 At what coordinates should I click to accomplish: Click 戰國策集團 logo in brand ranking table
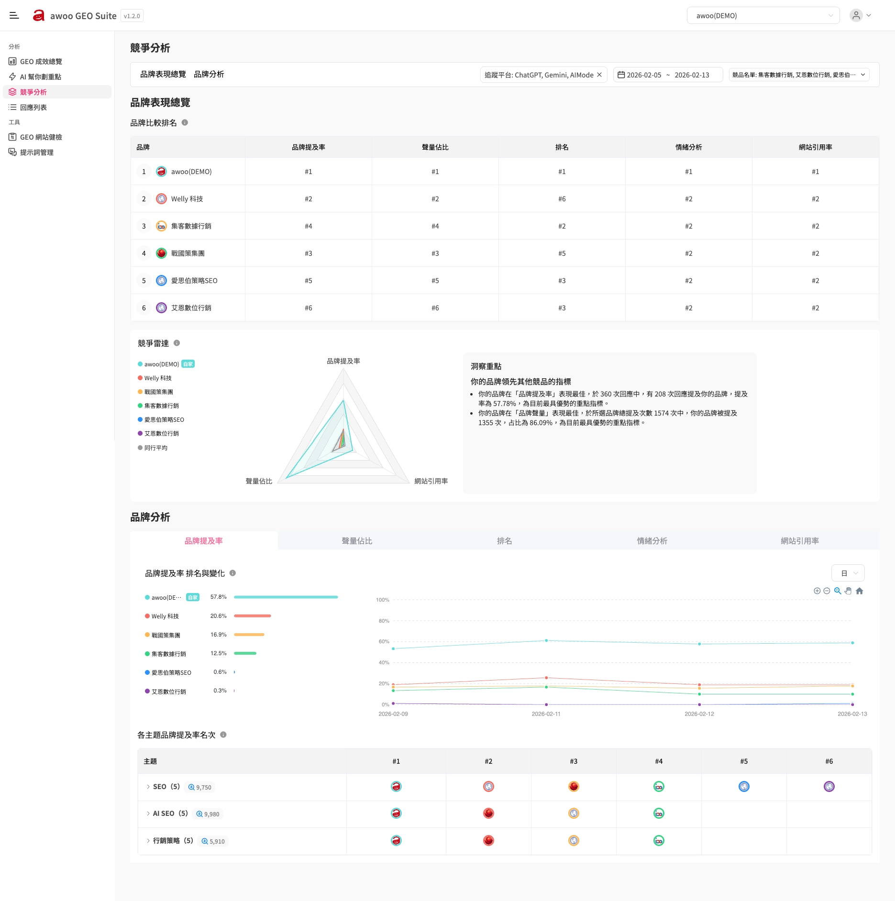tap(162, 253)
